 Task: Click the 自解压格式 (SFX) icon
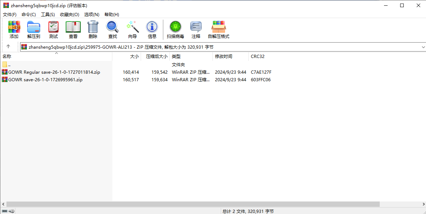point(219,27)
